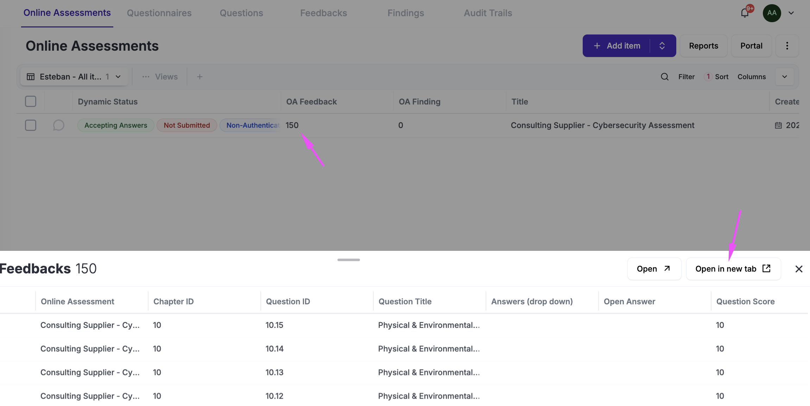This screenshot has height=406, width=810.
Task: Open the three-dot more options menu
Action: click(x=787, y=46)
